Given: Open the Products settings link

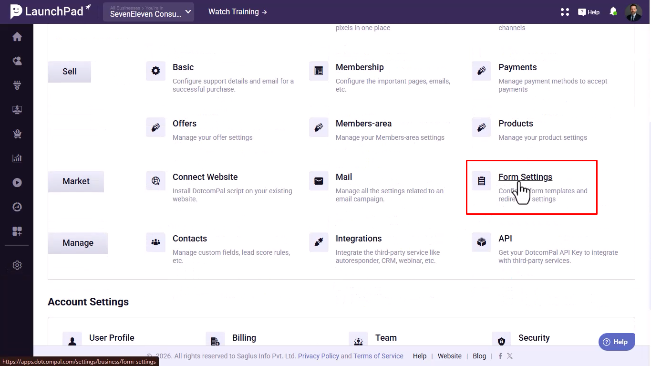Looking at the screenshot, I should pyautogui.click(x=516, y=124).
